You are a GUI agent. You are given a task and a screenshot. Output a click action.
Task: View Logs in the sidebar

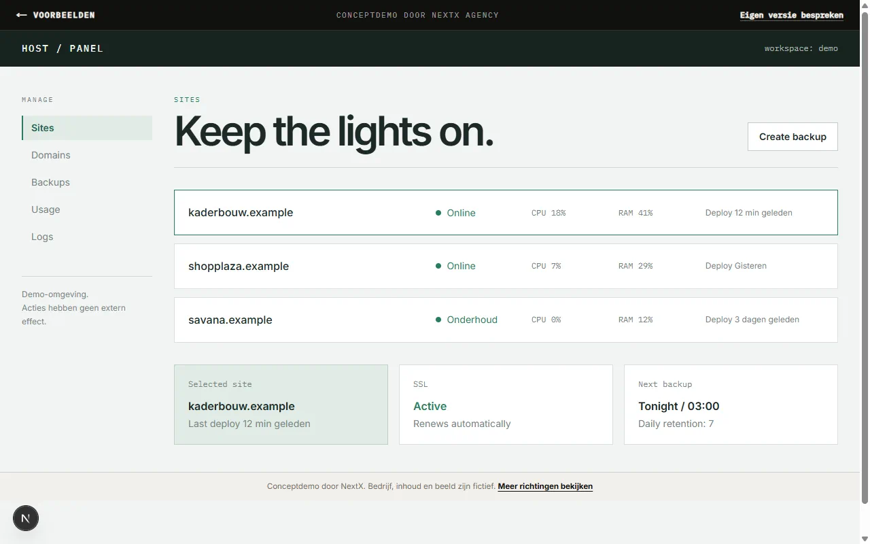(x=87, y=237)
